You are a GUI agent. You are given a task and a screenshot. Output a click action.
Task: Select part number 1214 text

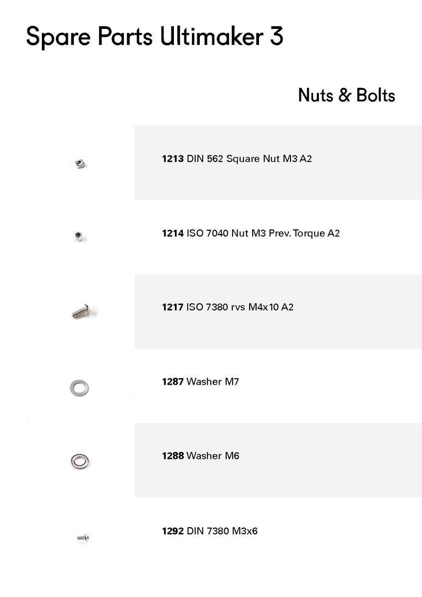[173, 233]
